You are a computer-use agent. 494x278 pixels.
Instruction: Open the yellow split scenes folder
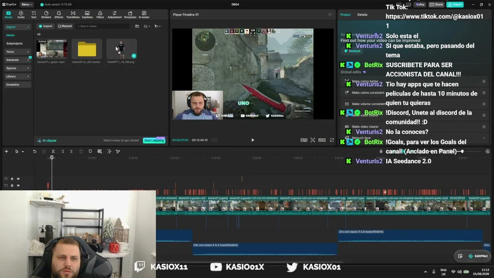(87, 49)
